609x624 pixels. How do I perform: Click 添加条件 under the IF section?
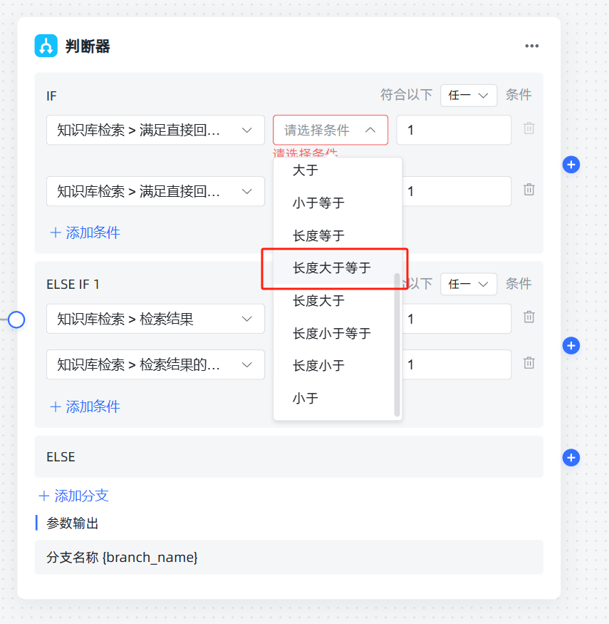coord(85,232)
